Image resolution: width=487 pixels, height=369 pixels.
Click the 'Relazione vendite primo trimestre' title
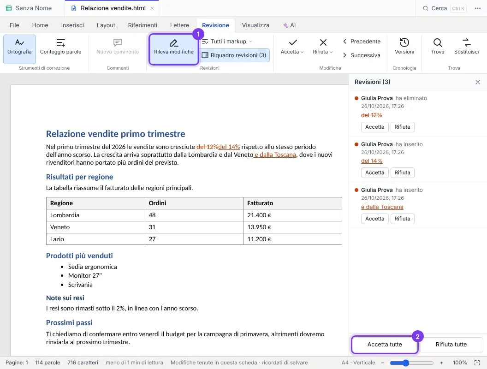click(116, 134)
